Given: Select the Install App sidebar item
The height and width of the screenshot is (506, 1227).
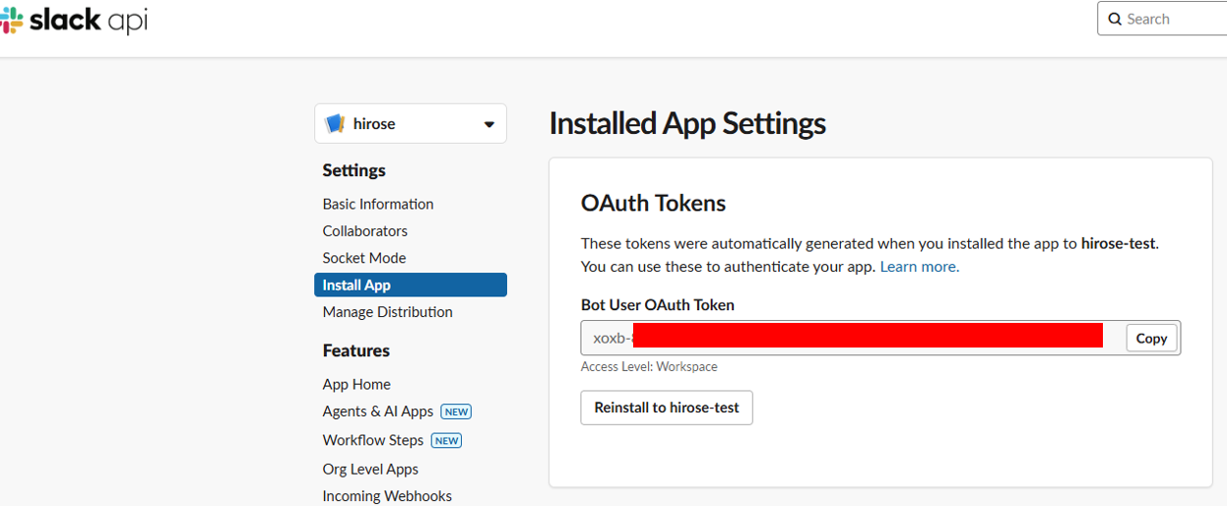Looking at the screenshot, I should (410, 285).
